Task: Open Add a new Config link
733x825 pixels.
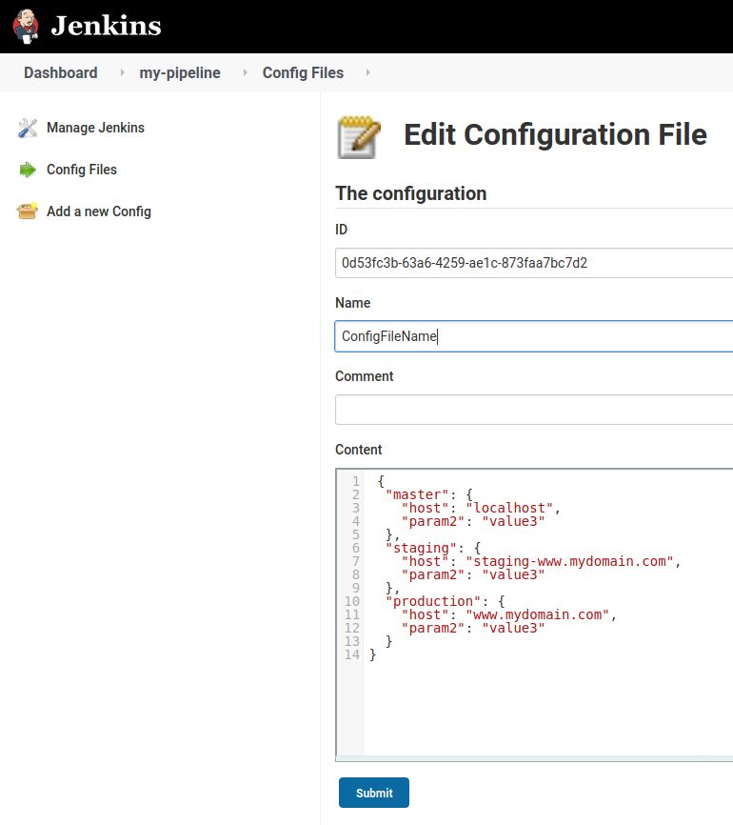Action: click(99, 211)
